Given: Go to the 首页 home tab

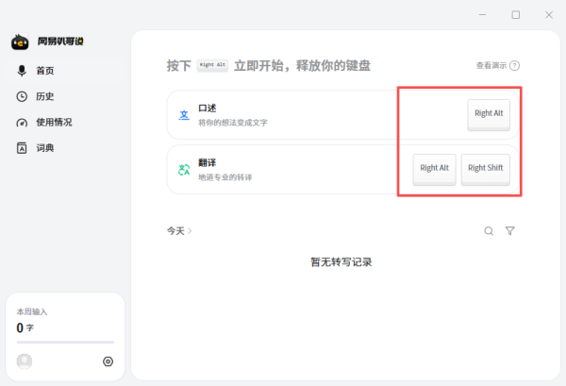Looking at the screenshot, I should point(65,71).
